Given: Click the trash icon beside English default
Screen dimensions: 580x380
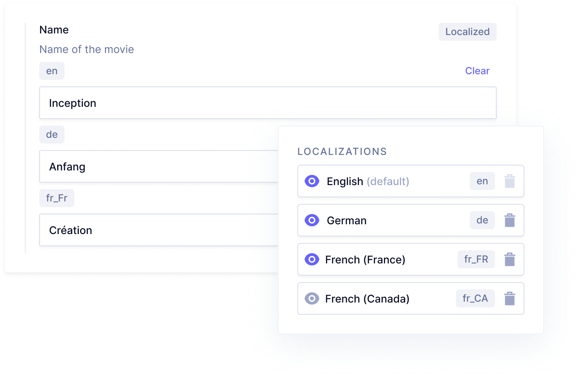Looking at the screenshot, I should pos(509,181).
